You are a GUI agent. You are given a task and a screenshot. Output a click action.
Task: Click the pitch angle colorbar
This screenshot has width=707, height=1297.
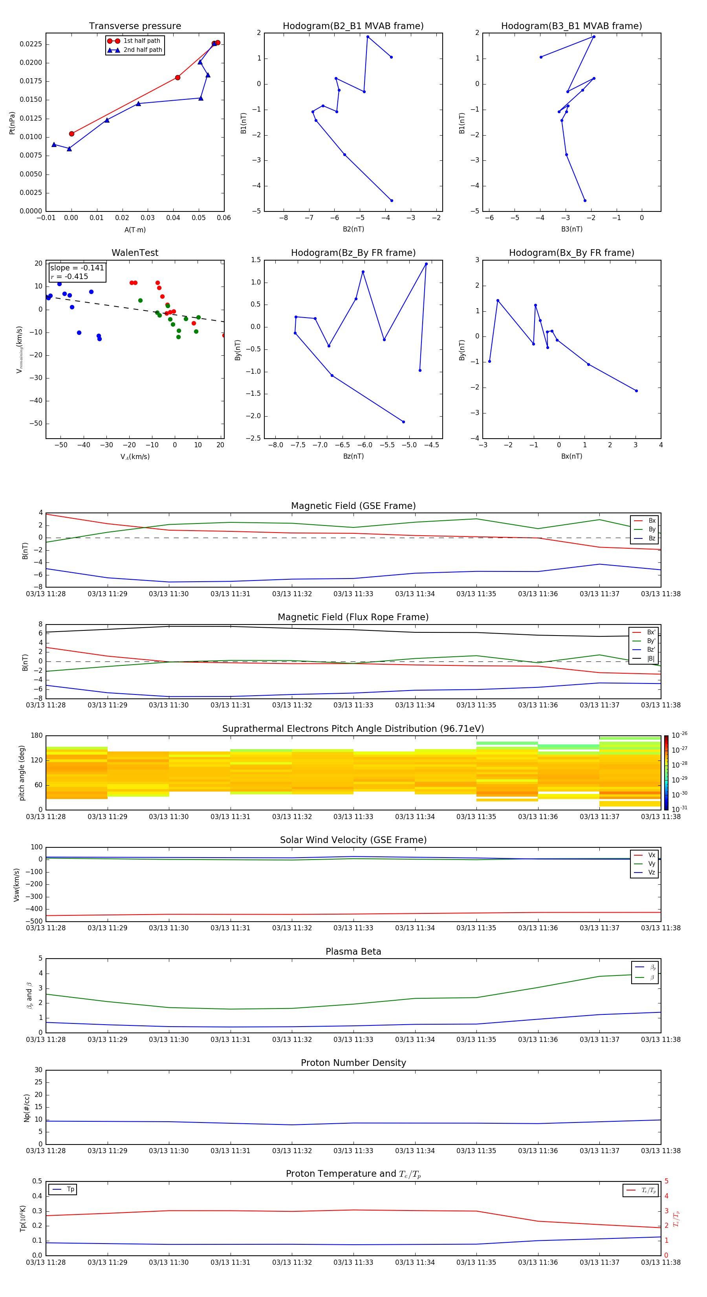coord(666,773)
